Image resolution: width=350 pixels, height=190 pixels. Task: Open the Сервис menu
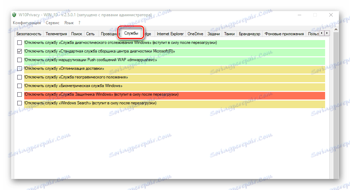(53, 23)
